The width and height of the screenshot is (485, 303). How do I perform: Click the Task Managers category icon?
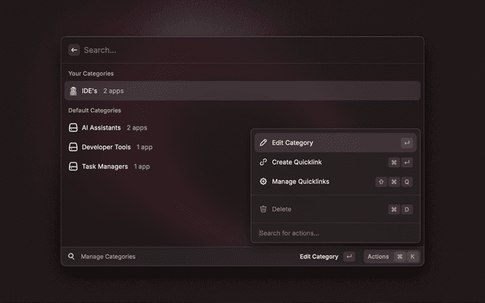coord(73,166)
